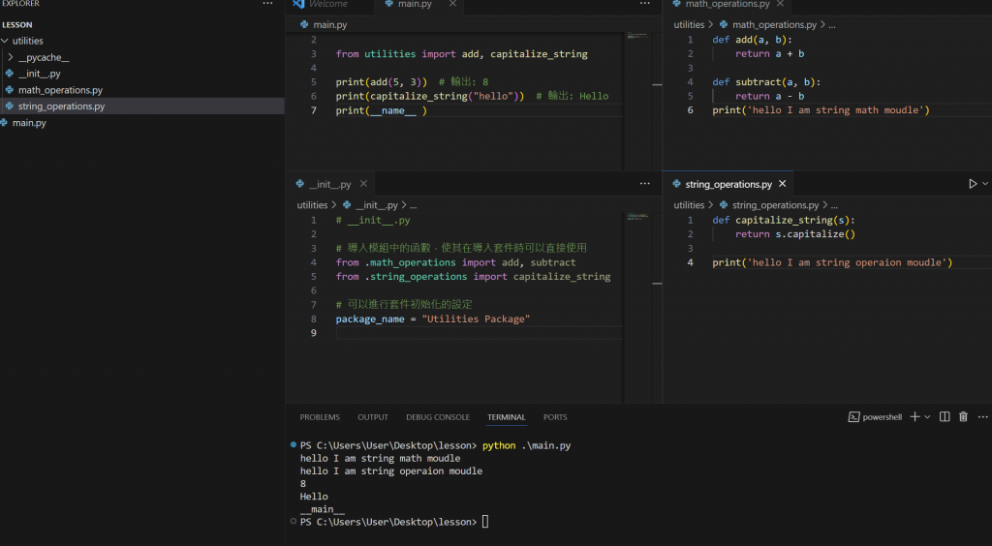Viewport: 992px width, 546px height.
Task: Open the PROBLEMS panel tab
Action: pyautogui.click(x=320, y=417)
